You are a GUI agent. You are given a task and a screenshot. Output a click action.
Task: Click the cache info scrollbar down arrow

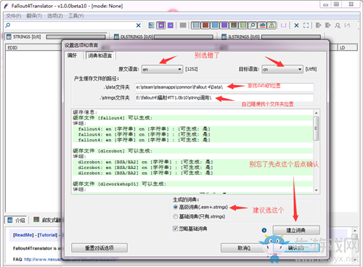[316, 191]
